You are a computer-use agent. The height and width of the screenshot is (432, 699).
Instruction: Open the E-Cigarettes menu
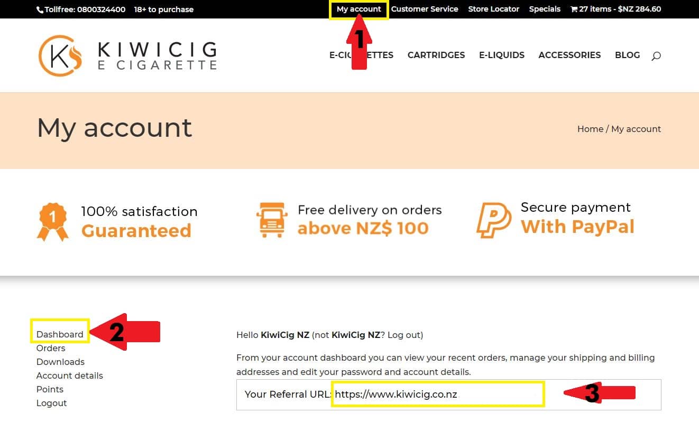click(x=361, y=55)
